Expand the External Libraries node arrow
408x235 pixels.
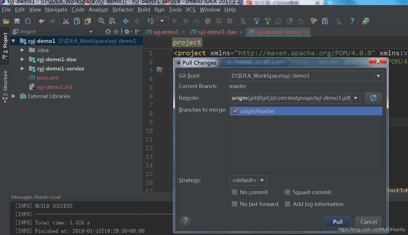pyautogui.click(x=13, y=96)
